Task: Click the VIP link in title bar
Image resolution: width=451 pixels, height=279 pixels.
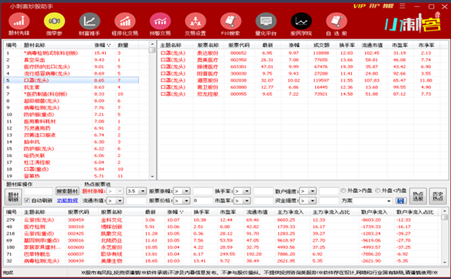Action: coord(359,6)
